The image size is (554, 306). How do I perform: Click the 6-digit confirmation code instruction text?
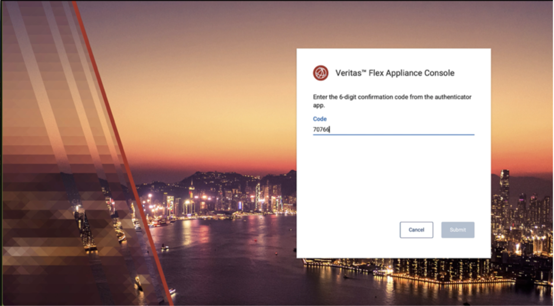(x=392, y=97)
